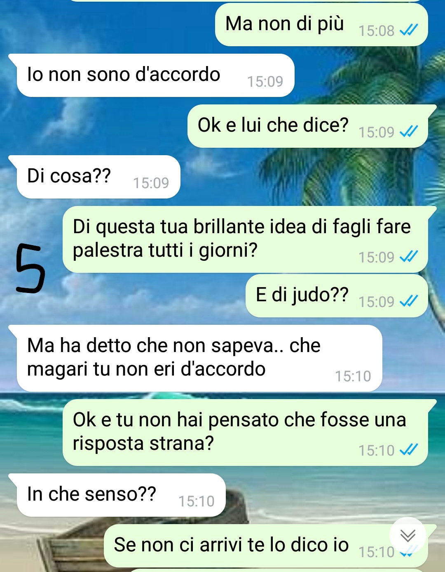Tap the 'Ma non di più' sent bubble

(x=321, y=25)
